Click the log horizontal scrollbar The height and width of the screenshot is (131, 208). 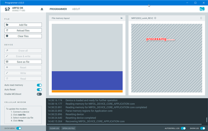pyautogui.click(x=124, y=124)
